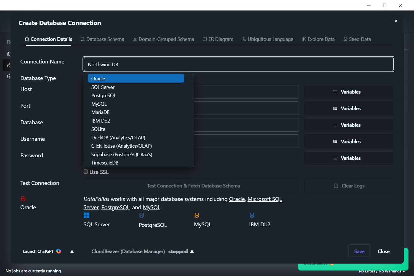The image size is (414, 276).
Task: Switch to the Explore Data tab
Action: tap(318, 39)
